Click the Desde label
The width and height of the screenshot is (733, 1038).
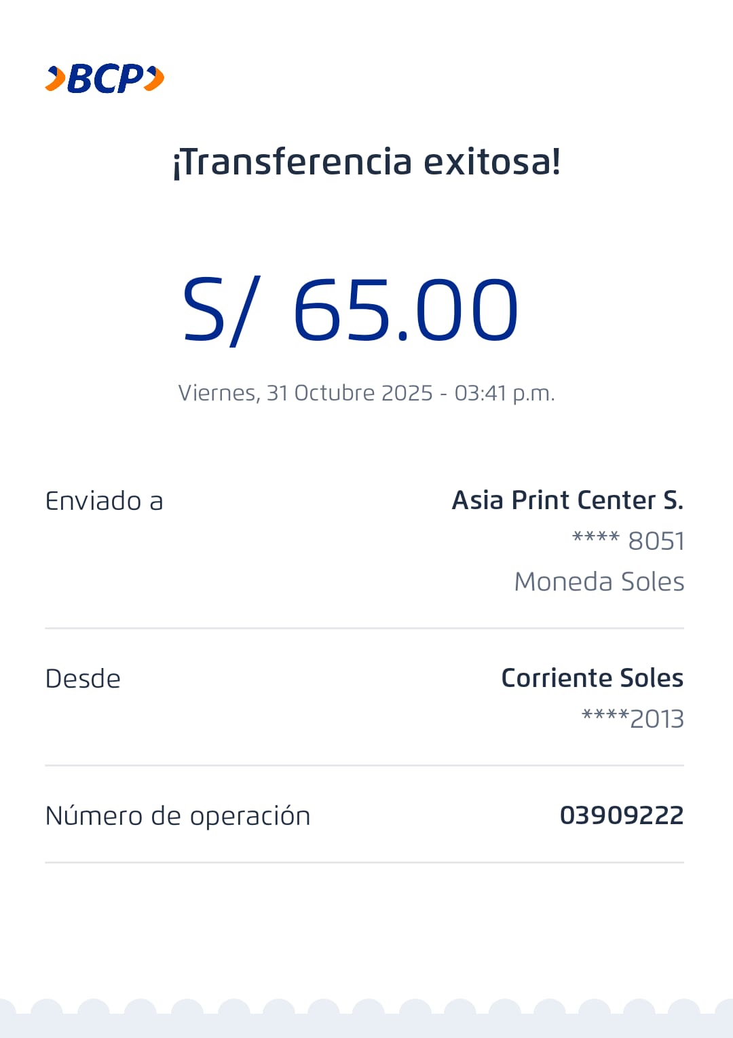click(x=83, y=679)
